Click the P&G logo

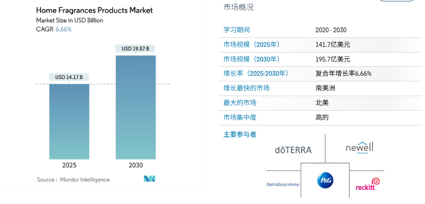point(325,180)
